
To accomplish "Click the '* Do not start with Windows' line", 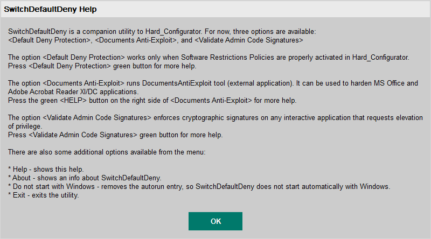I will tap(199, 186).
